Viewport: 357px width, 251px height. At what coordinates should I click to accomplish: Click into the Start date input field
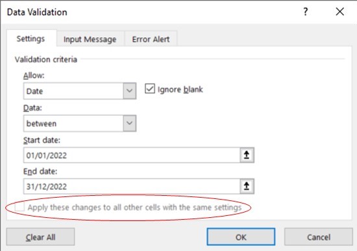(x=132, y=155)
